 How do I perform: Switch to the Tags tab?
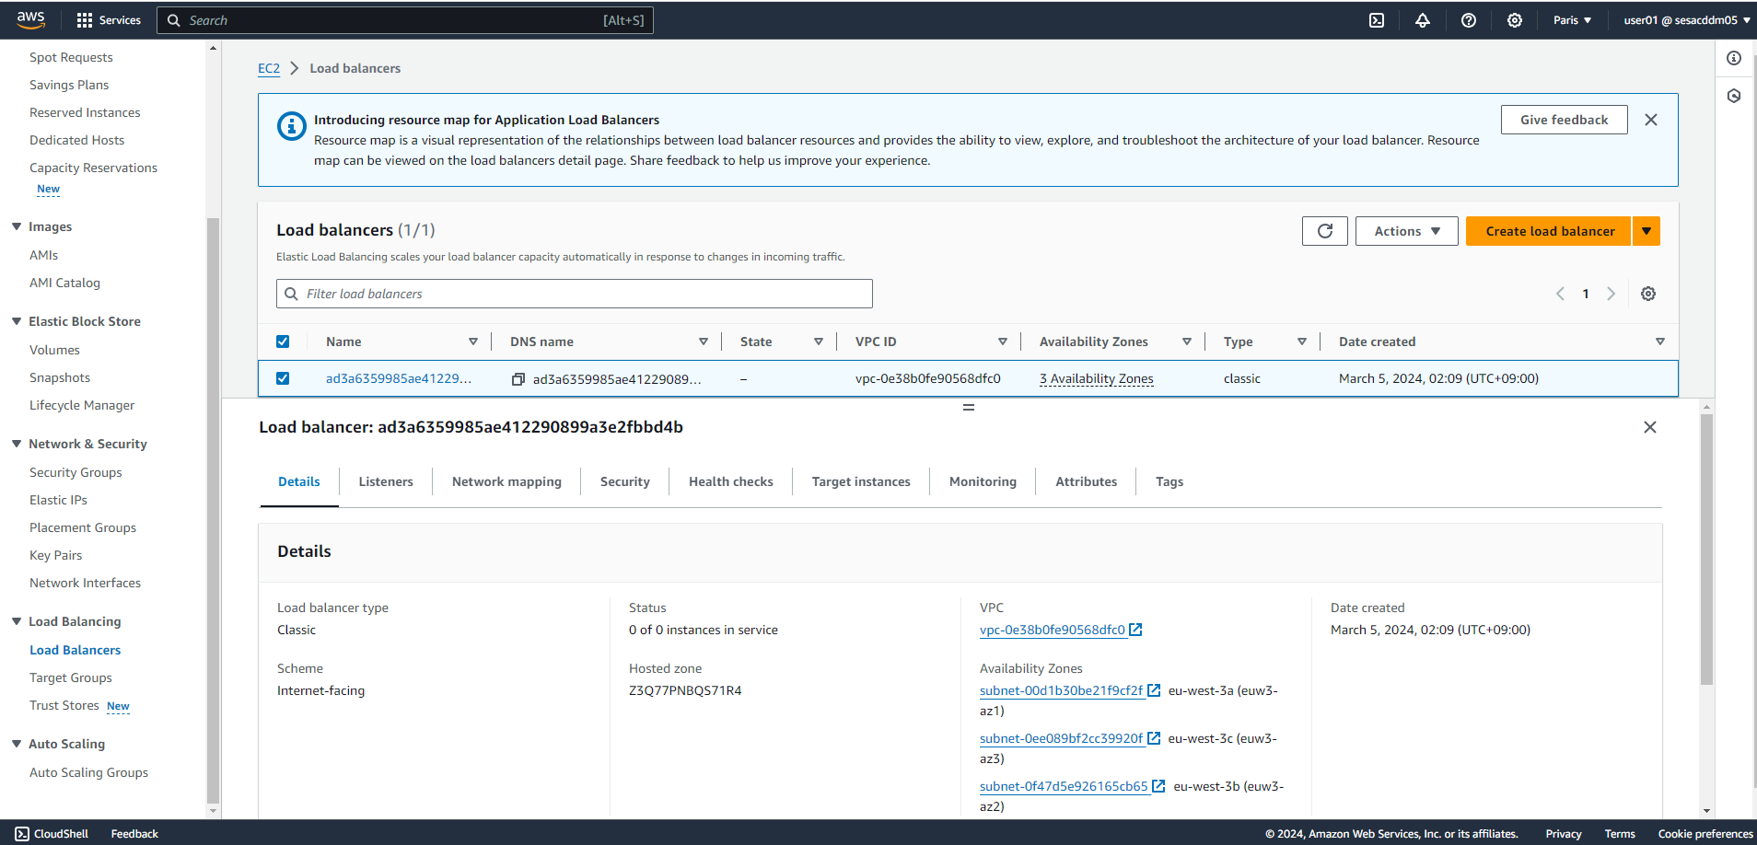(1169, 481)
